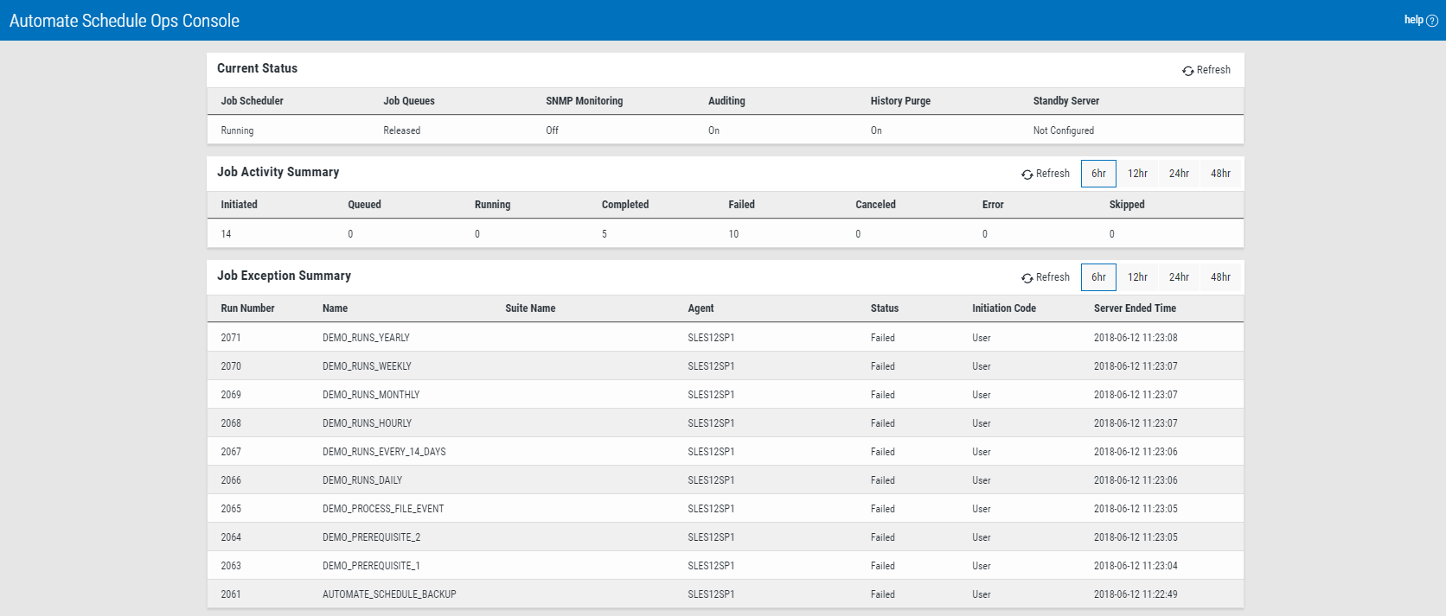Refresh the Job Exception Summary
Viewport: 1446px width, 616px height.
pos(1046,277)
